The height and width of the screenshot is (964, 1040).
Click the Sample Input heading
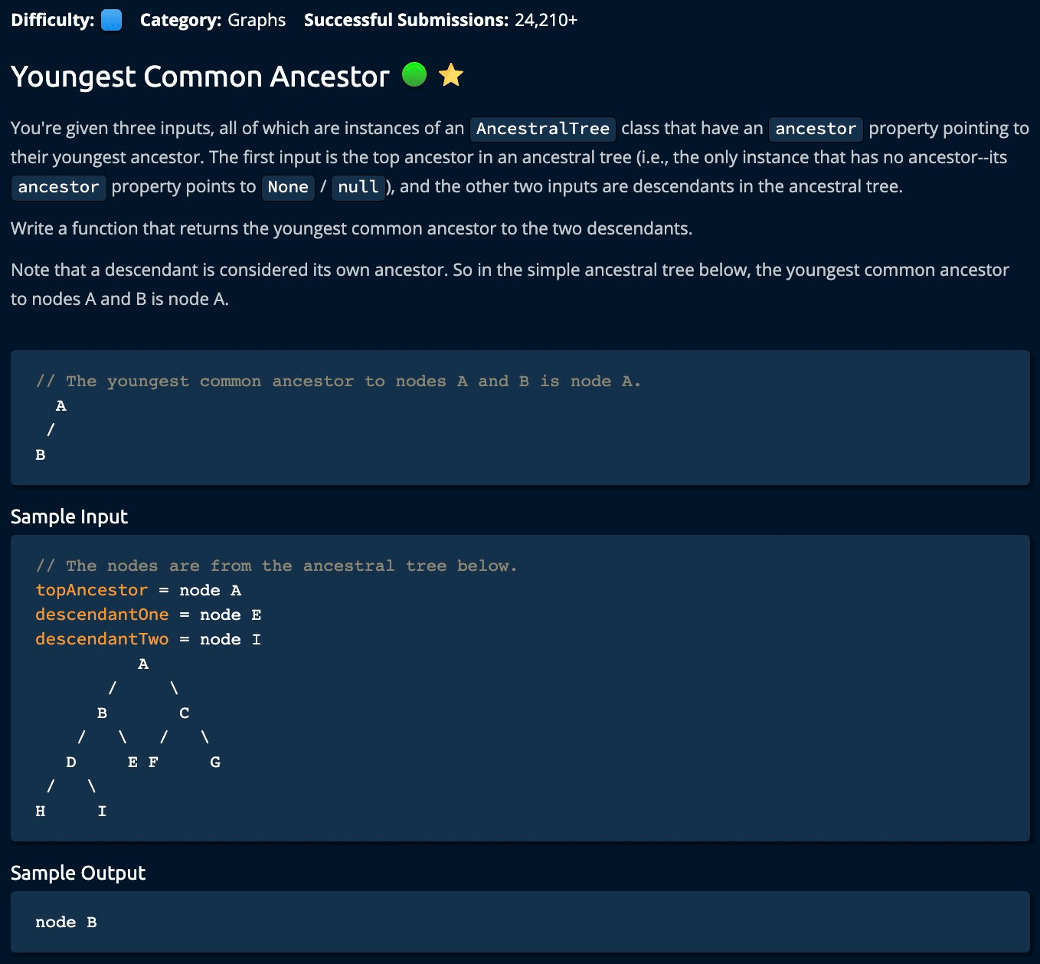69,516
